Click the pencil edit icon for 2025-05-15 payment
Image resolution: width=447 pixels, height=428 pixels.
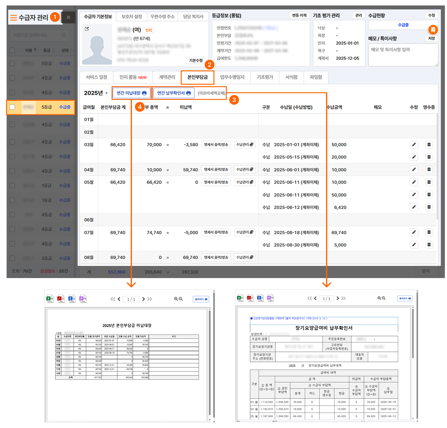[414, 157]
